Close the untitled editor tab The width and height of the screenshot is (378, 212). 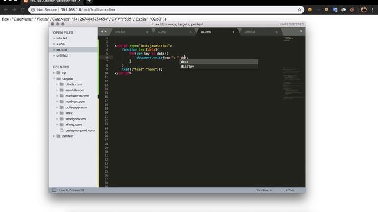click(276, 32)
